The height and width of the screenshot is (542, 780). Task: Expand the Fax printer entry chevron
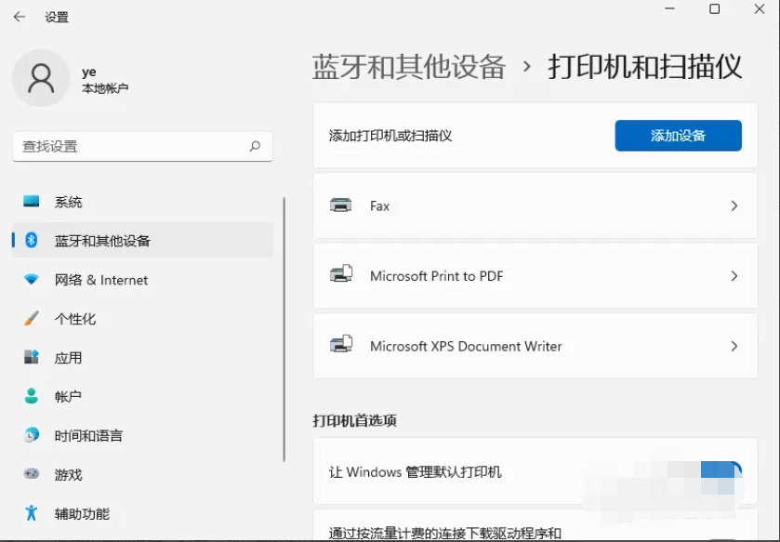[x=734, y=205]
